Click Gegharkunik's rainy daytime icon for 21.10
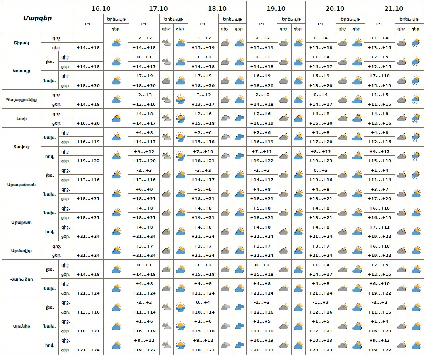The image size is (424, 355). 416,99
